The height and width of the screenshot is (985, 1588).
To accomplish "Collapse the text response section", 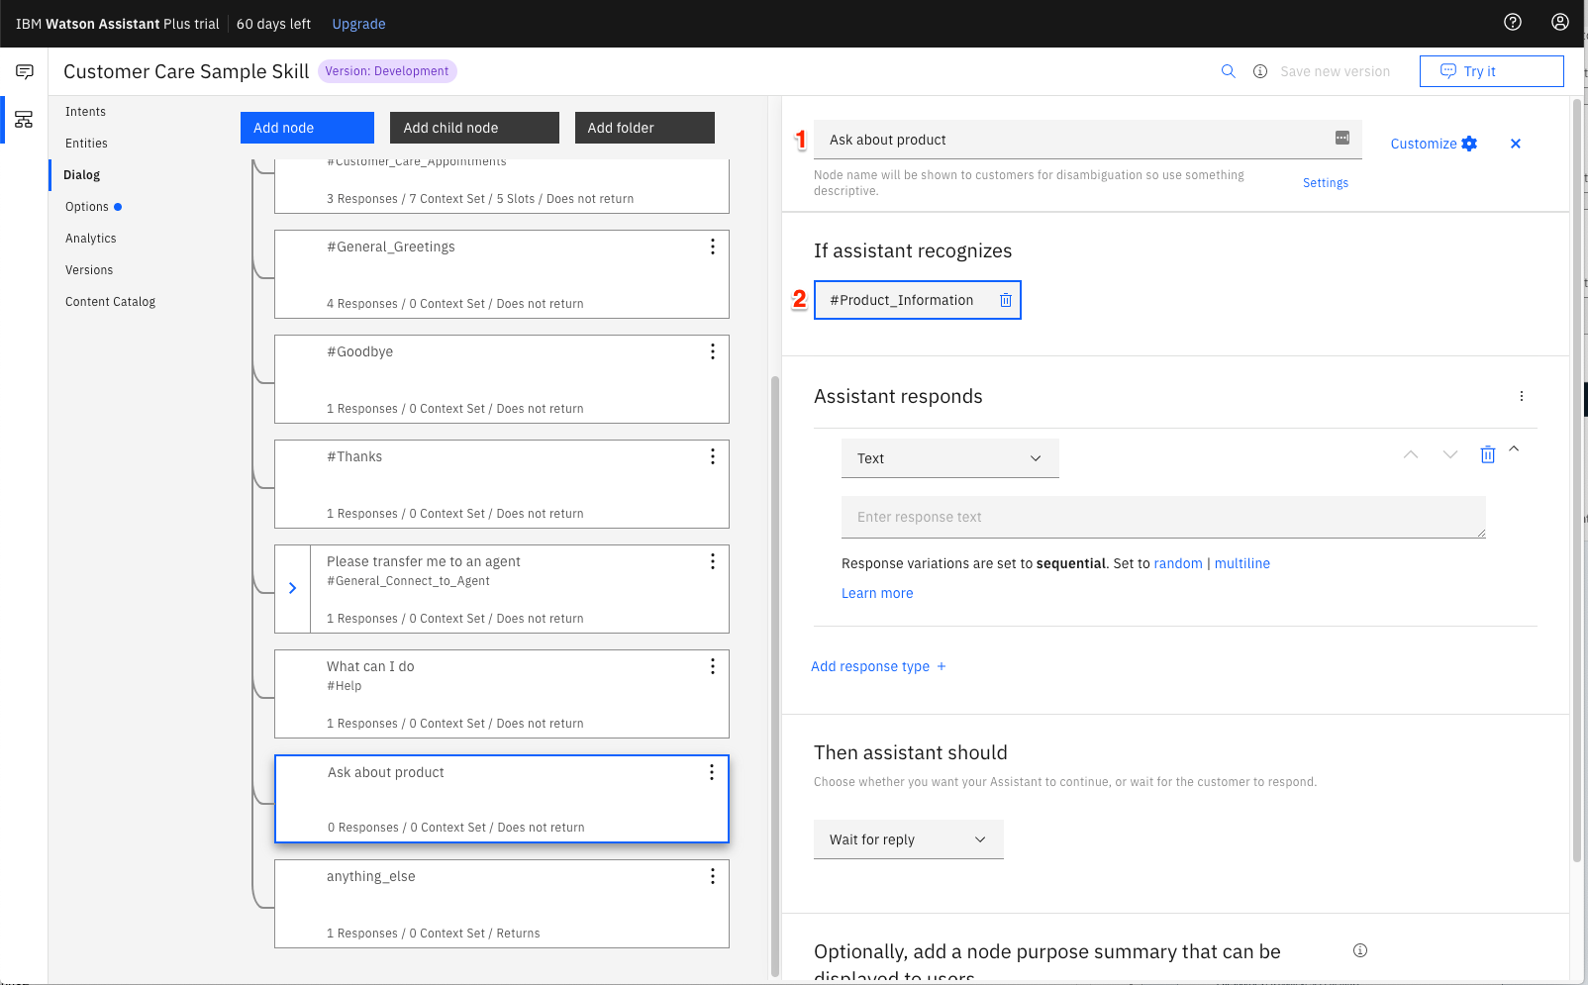I will [x=1514, y=449].
